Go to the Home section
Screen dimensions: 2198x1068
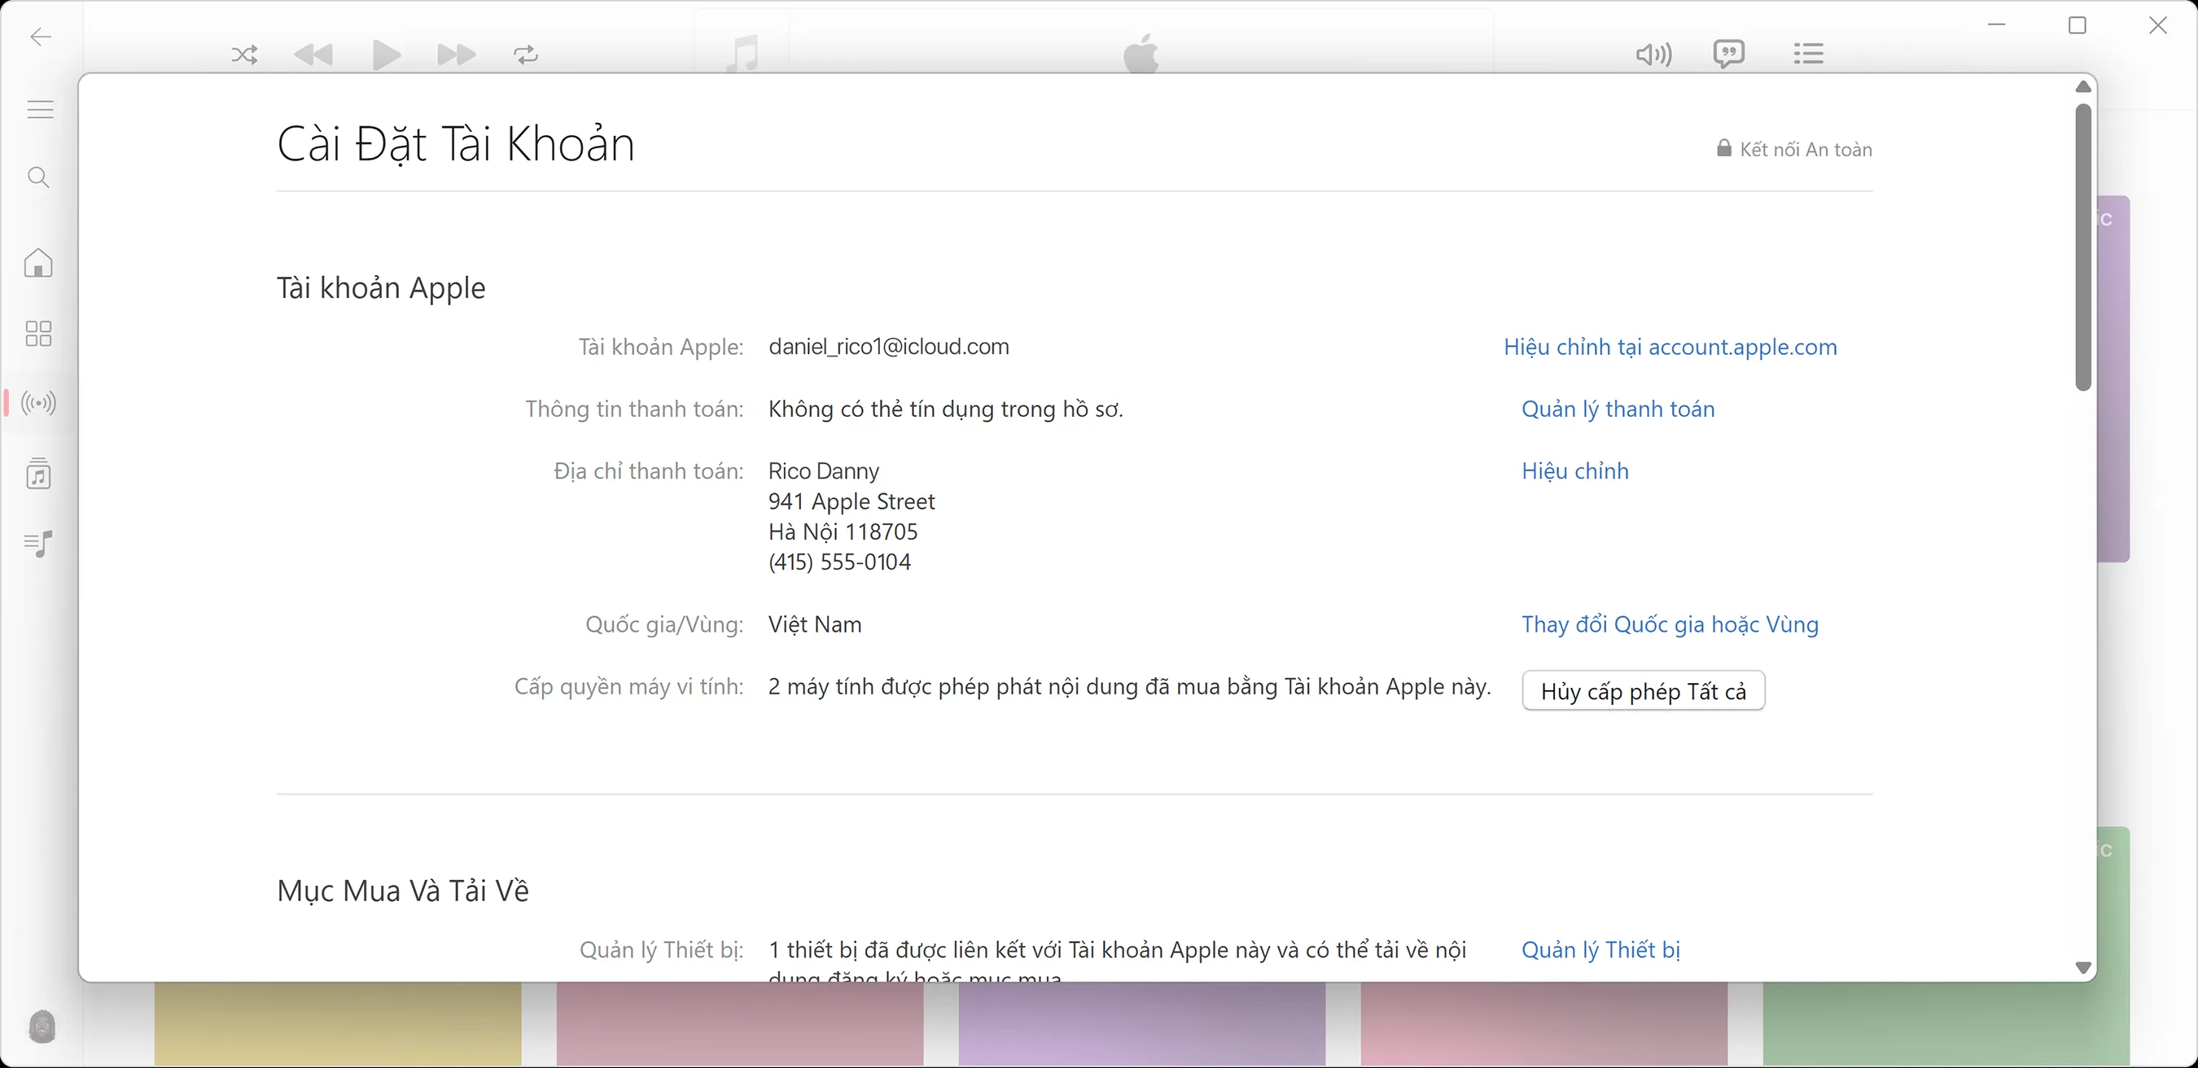click(38, 263)
